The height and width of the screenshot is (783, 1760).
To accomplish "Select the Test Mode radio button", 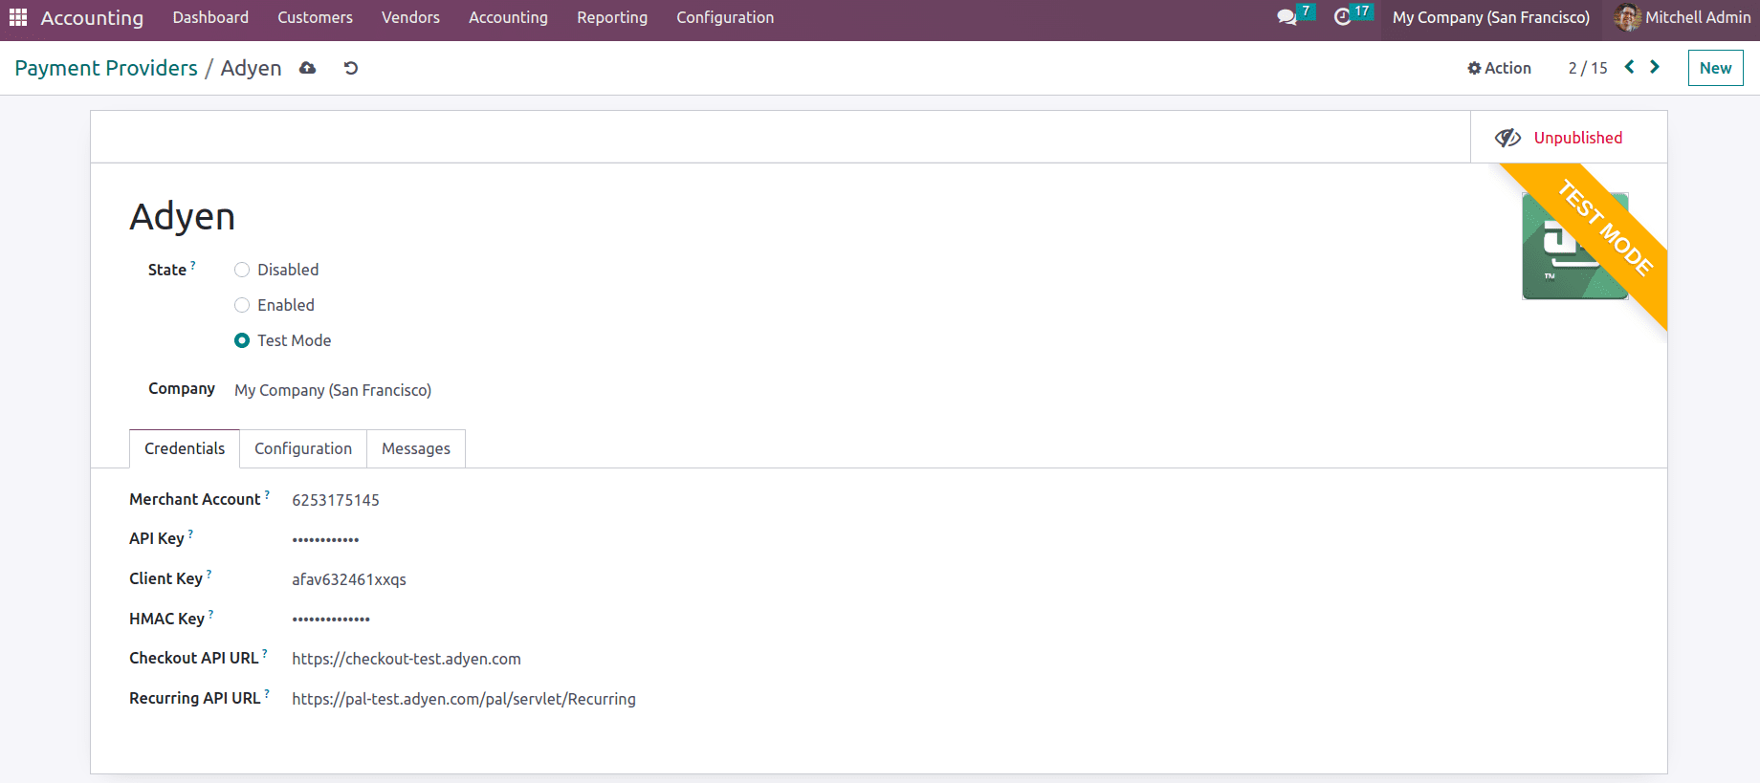I will [x=242, y=340].
